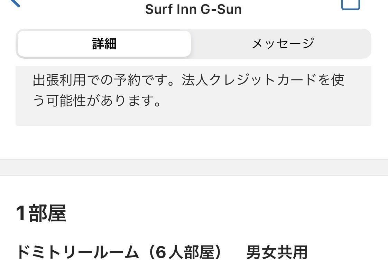Tap the G-Sun part of the title
Screen dimensions: 388x270
point(222,9)
